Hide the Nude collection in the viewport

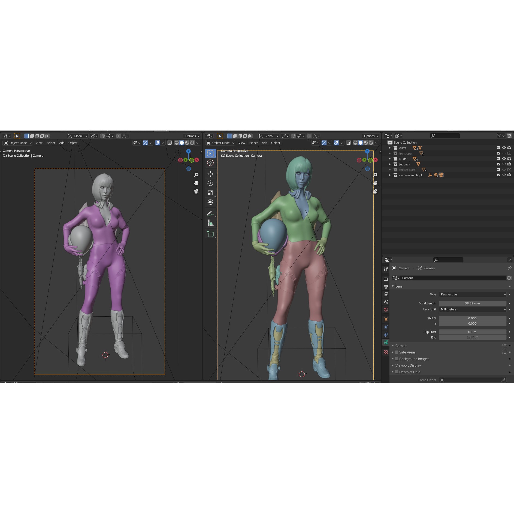pyautogui.click(x=504, y=159)
